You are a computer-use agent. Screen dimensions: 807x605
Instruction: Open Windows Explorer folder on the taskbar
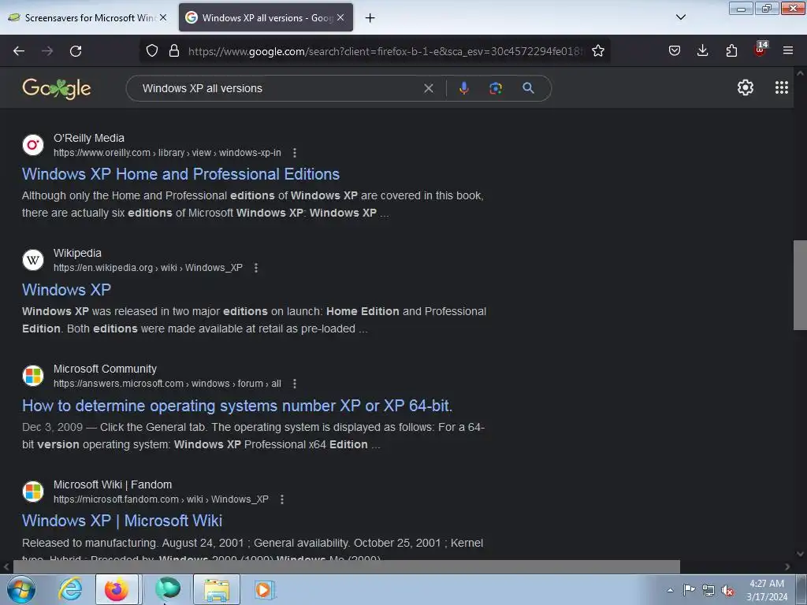[x=217, y=589]
